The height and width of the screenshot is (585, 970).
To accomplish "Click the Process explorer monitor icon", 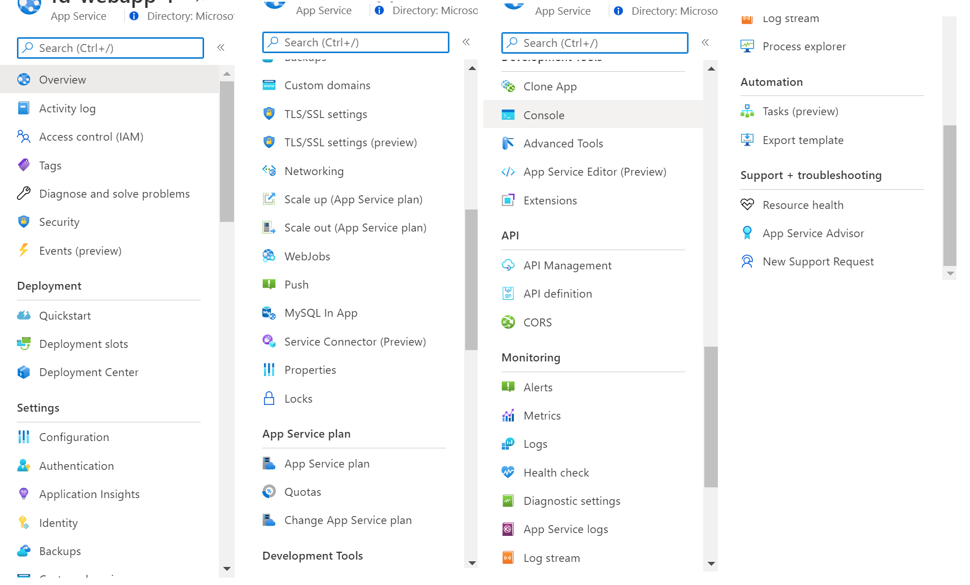I will click(747, 46).
